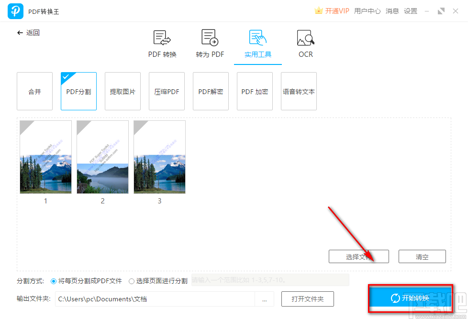The height and width of the screenshot is (319, 468).
Task: Open the 压缩PDF compression tab
Action: pos(167,91)
